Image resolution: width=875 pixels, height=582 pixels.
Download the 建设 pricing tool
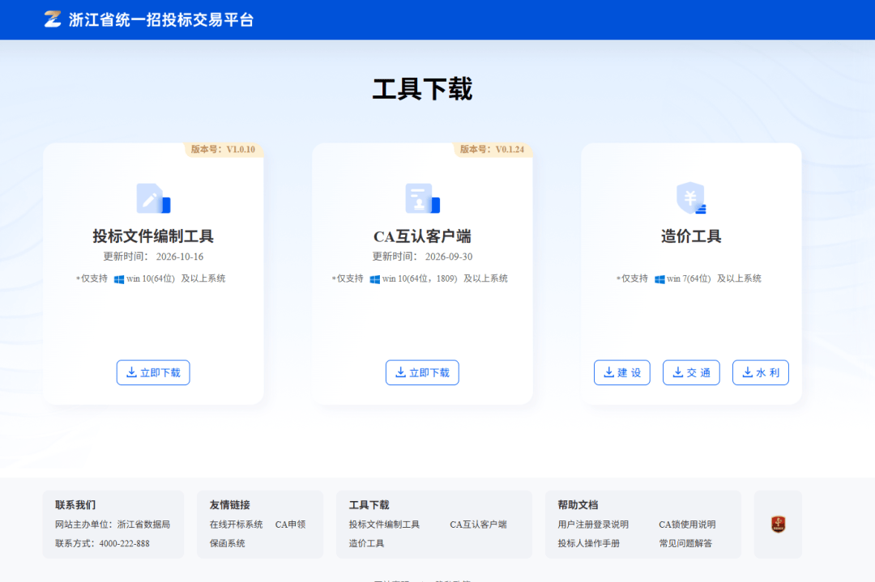pos(622,372)
